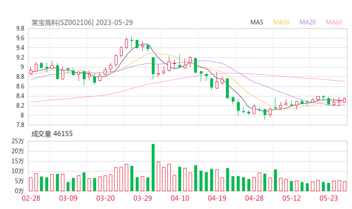Image resolution: width=352 pixels, height=209 pixels.
Task: Click the 04-10 date axis label
Action: (180, 198)
